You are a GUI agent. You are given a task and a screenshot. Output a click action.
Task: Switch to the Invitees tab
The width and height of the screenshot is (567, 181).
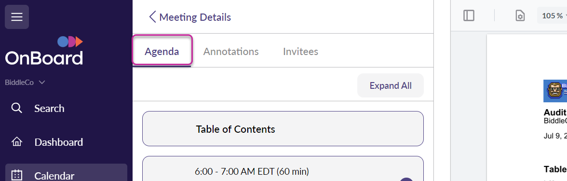(300, 51)
